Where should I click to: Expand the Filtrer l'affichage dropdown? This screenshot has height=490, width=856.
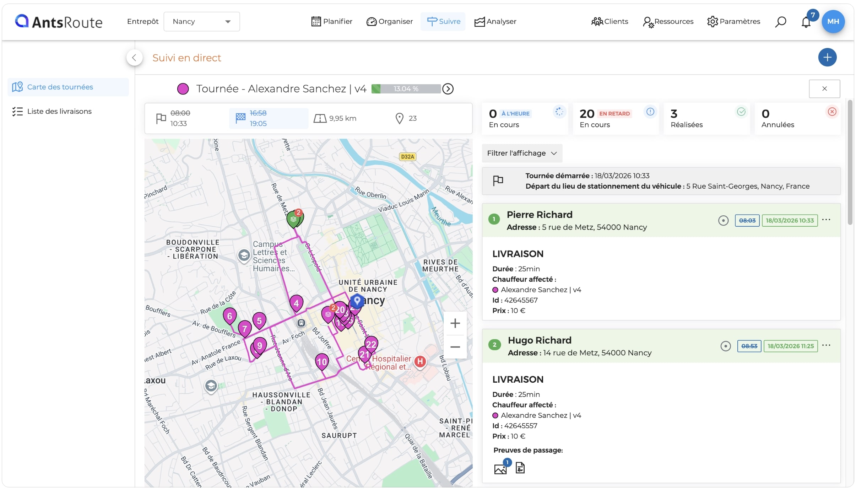[522, 153]
